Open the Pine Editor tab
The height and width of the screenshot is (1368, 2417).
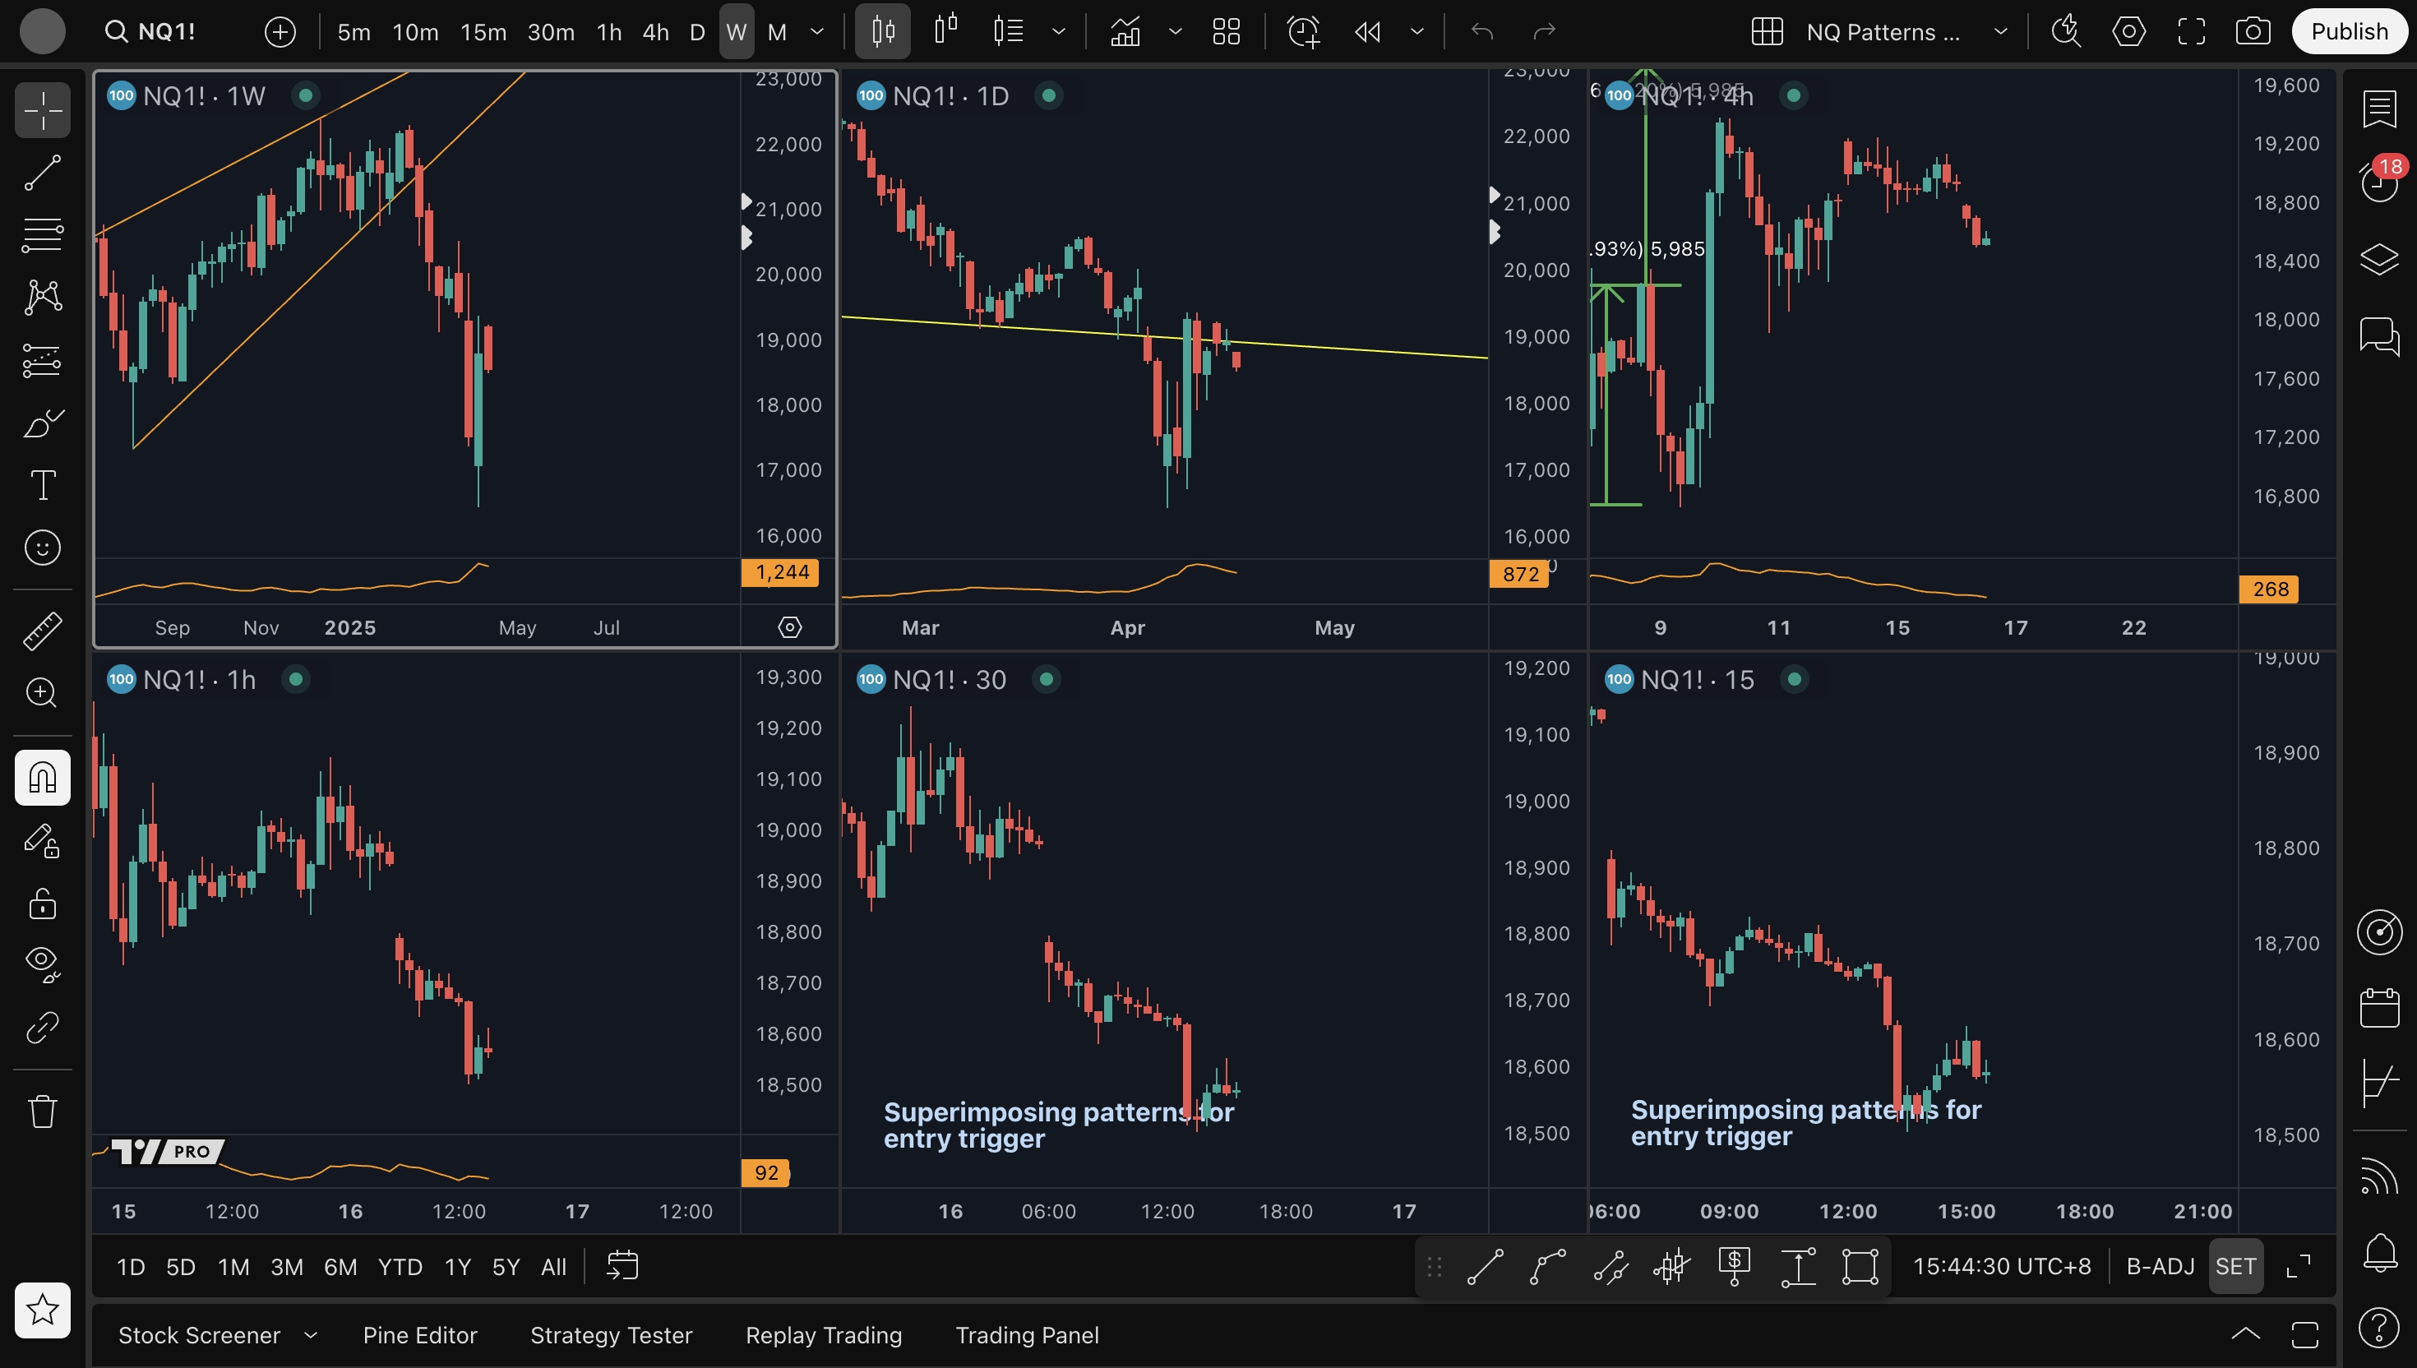click(x=420, y=1335)
